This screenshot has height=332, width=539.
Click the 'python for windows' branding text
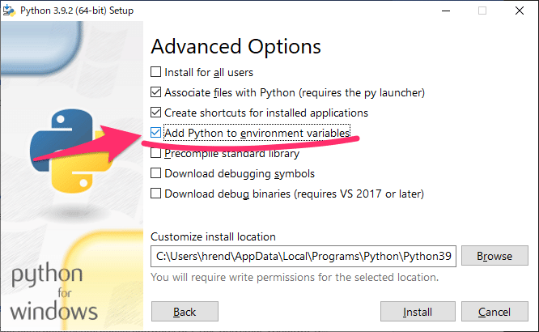55,292
